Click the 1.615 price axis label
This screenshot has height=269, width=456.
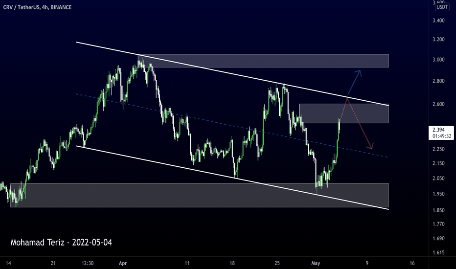438,253
